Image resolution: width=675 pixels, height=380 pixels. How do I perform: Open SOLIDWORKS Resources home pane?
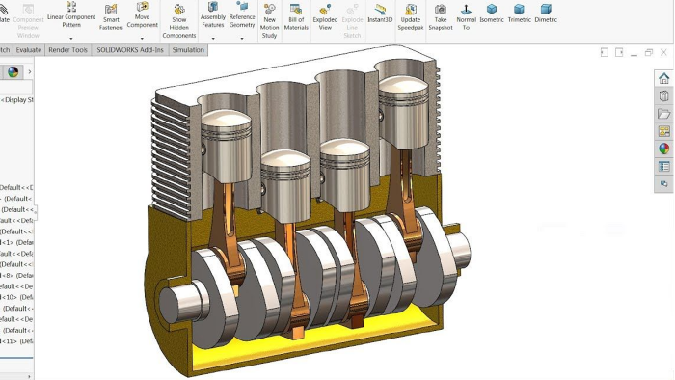tap(663, 78)
